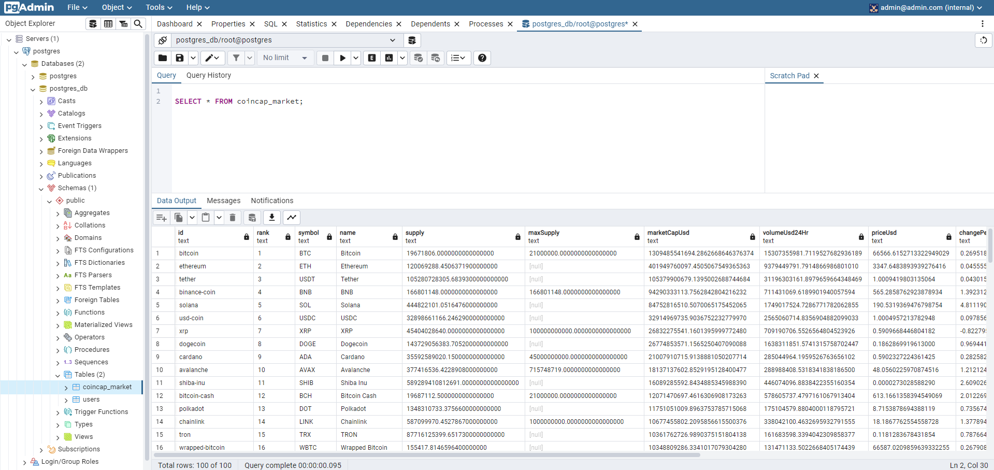Switch to the Query History tab
Image resolution: width=994 pixels, height=470 pixels.
[209, 75]
